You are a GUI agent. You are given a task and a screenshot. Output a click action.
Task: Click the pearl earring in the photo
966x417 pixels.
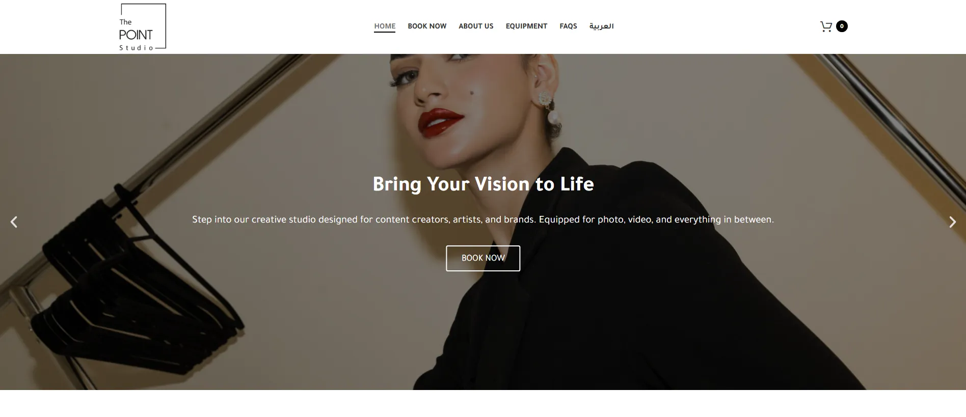[552, 116]
